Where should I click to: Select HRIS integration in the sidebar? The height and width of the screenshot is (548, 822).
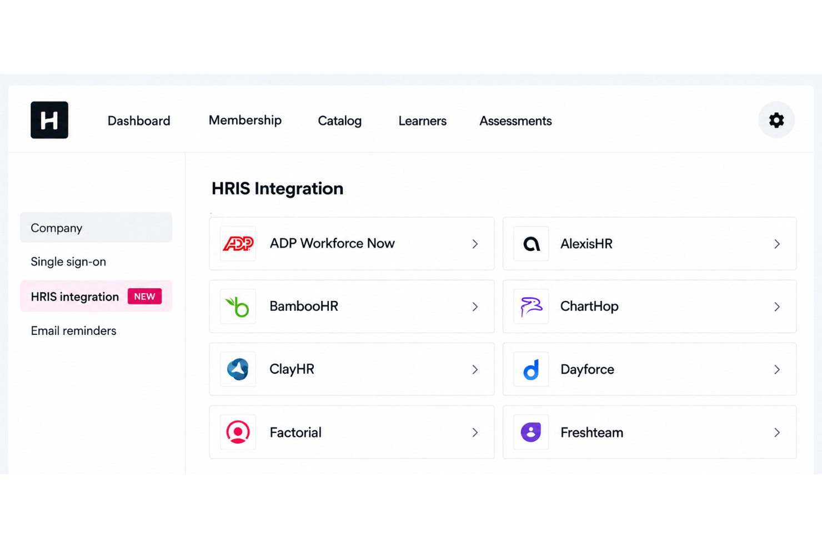pyautogui.click(x=96, y=296)
